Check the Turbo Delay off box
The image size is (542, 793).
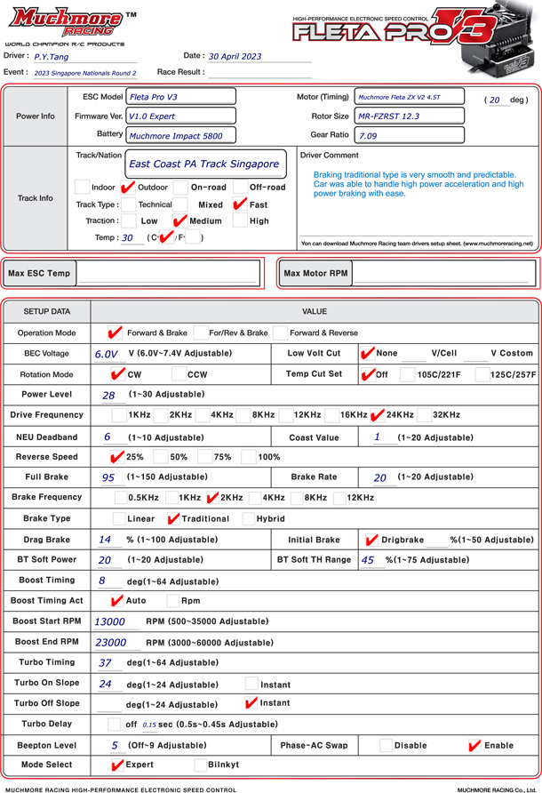click(115, 724)
